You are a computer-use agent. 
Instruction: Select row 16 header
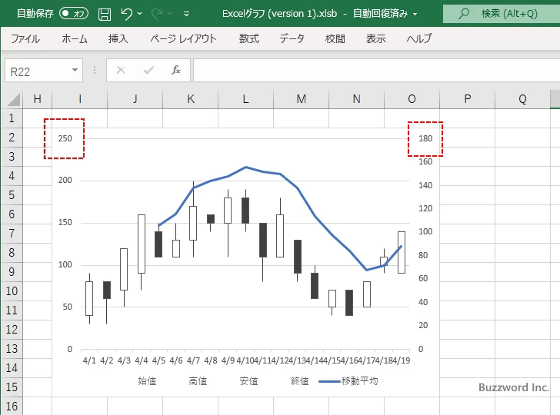click(x=12, y=406)
